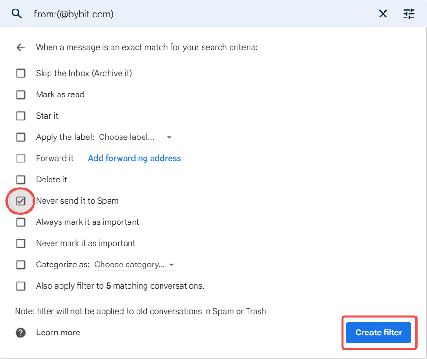Clear the search with the X icon

coord(383,14)
